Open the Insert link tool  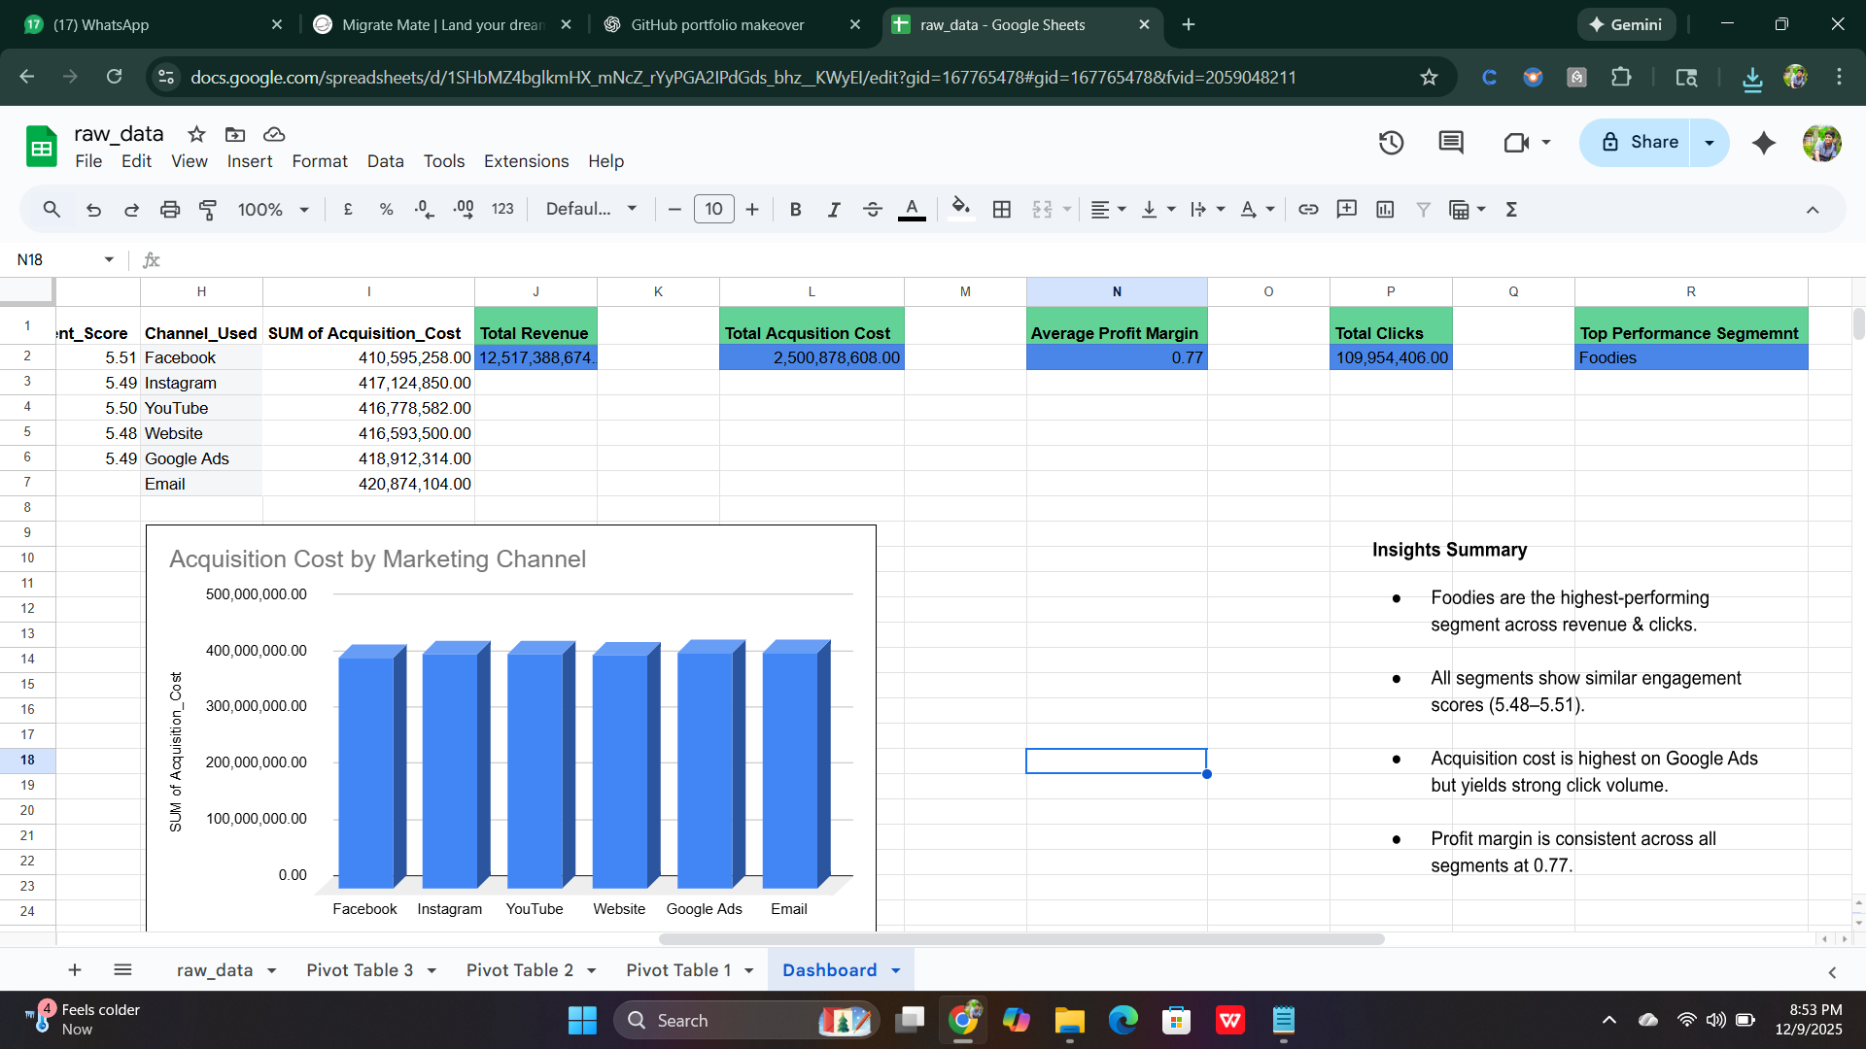tap(1308, 209)
